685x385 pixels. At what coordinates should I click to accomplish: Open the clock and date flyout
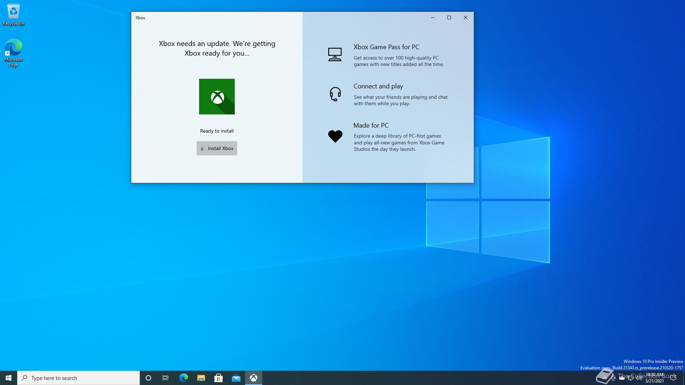tap(654, 378)
